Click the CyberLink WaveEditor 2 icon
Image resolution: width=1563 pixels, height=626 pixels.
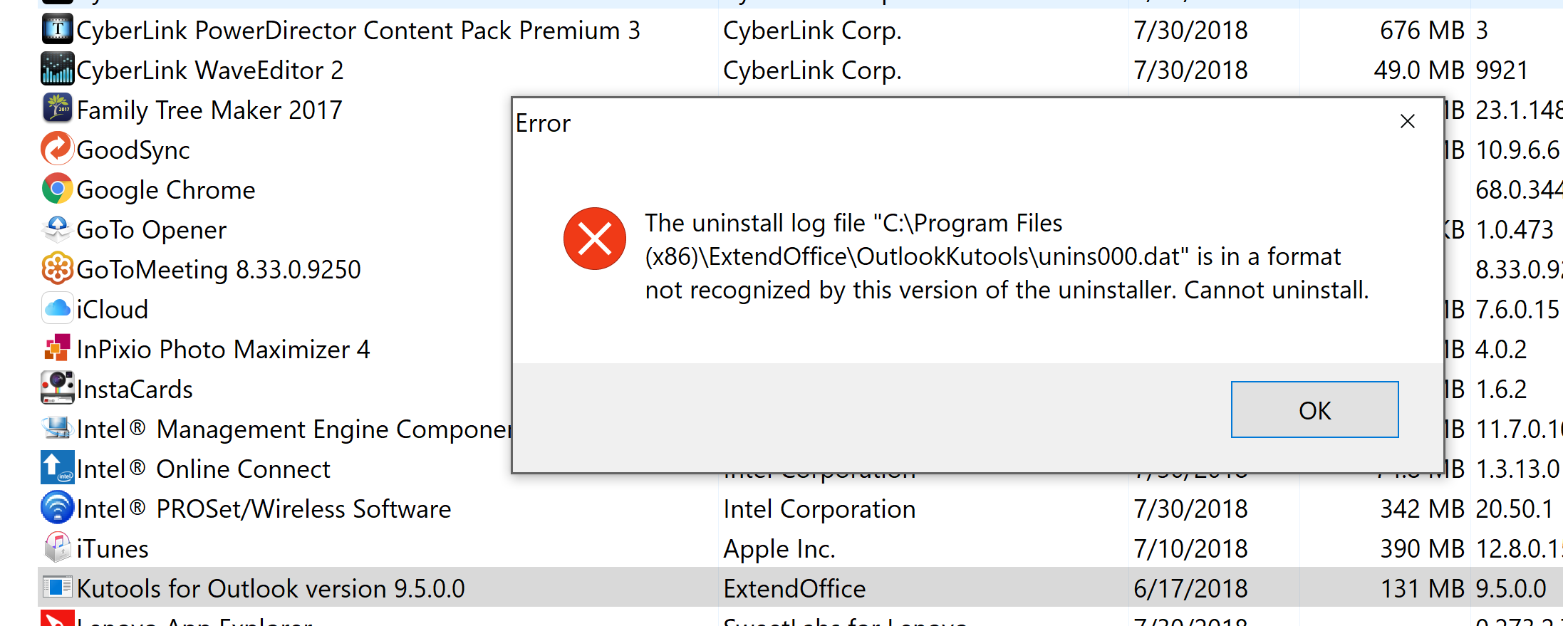point(57,69)
